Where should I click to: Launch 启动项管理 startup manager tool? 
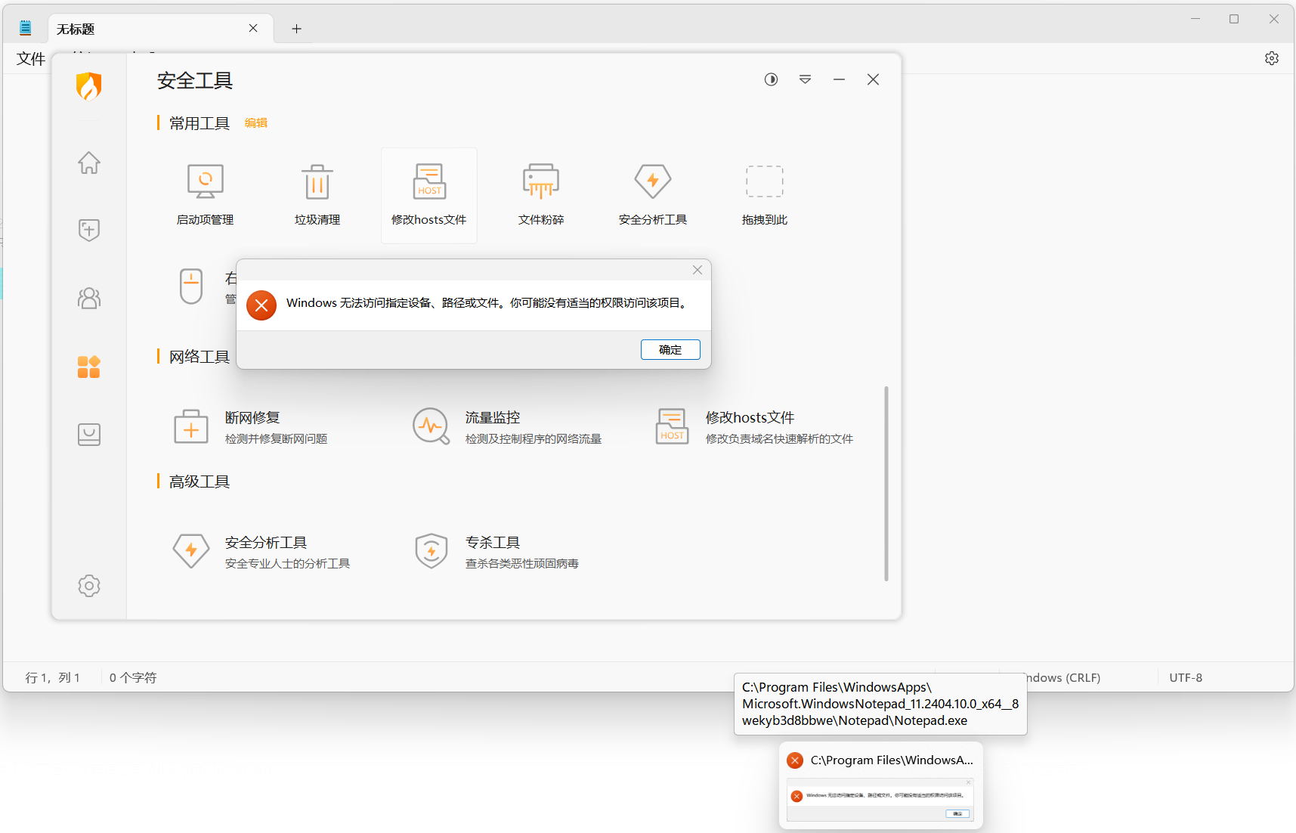[x=205, y=195]
